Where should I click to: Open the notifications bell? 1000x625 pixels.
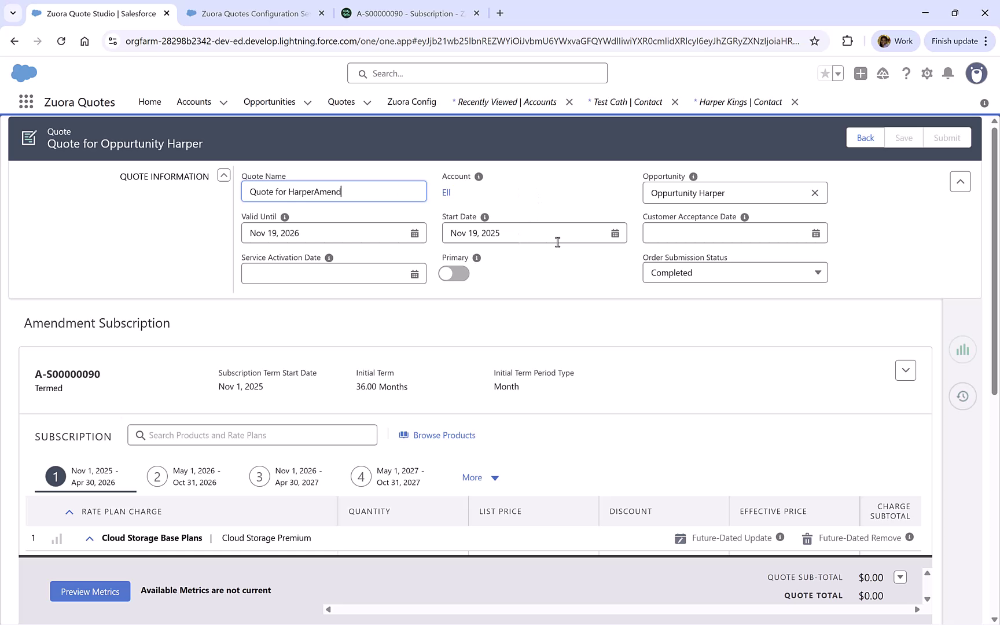[x=948, y=73]
